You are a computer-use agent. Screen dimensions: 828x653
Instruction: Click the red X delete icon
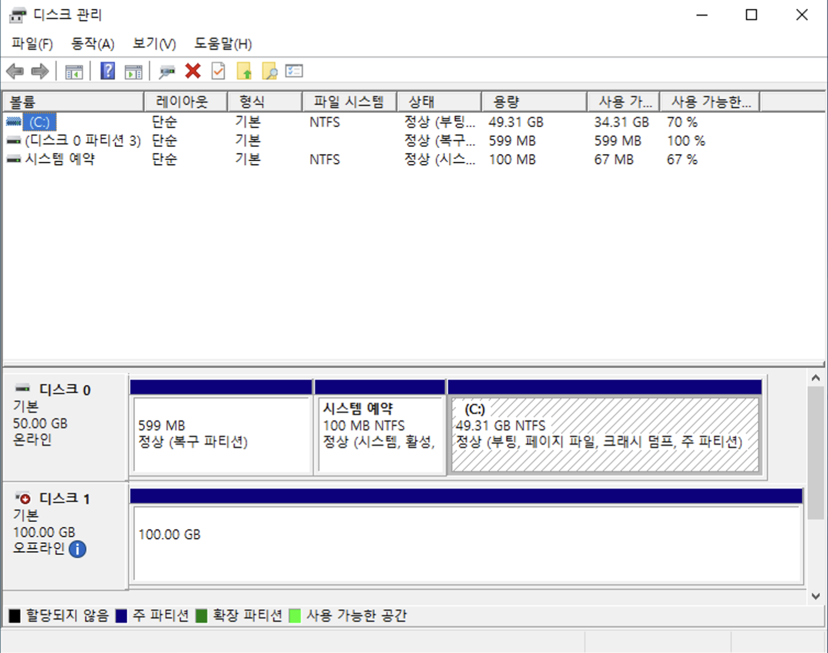point(193,71)
